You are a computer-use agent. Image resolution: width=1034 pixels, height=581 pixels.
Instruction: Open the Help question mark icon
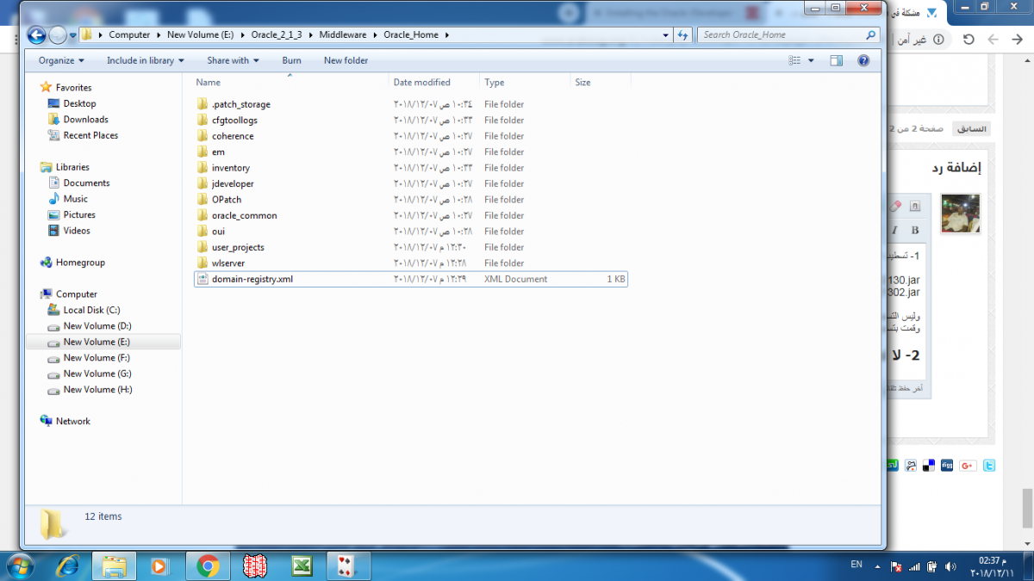[x=863, y=60]
